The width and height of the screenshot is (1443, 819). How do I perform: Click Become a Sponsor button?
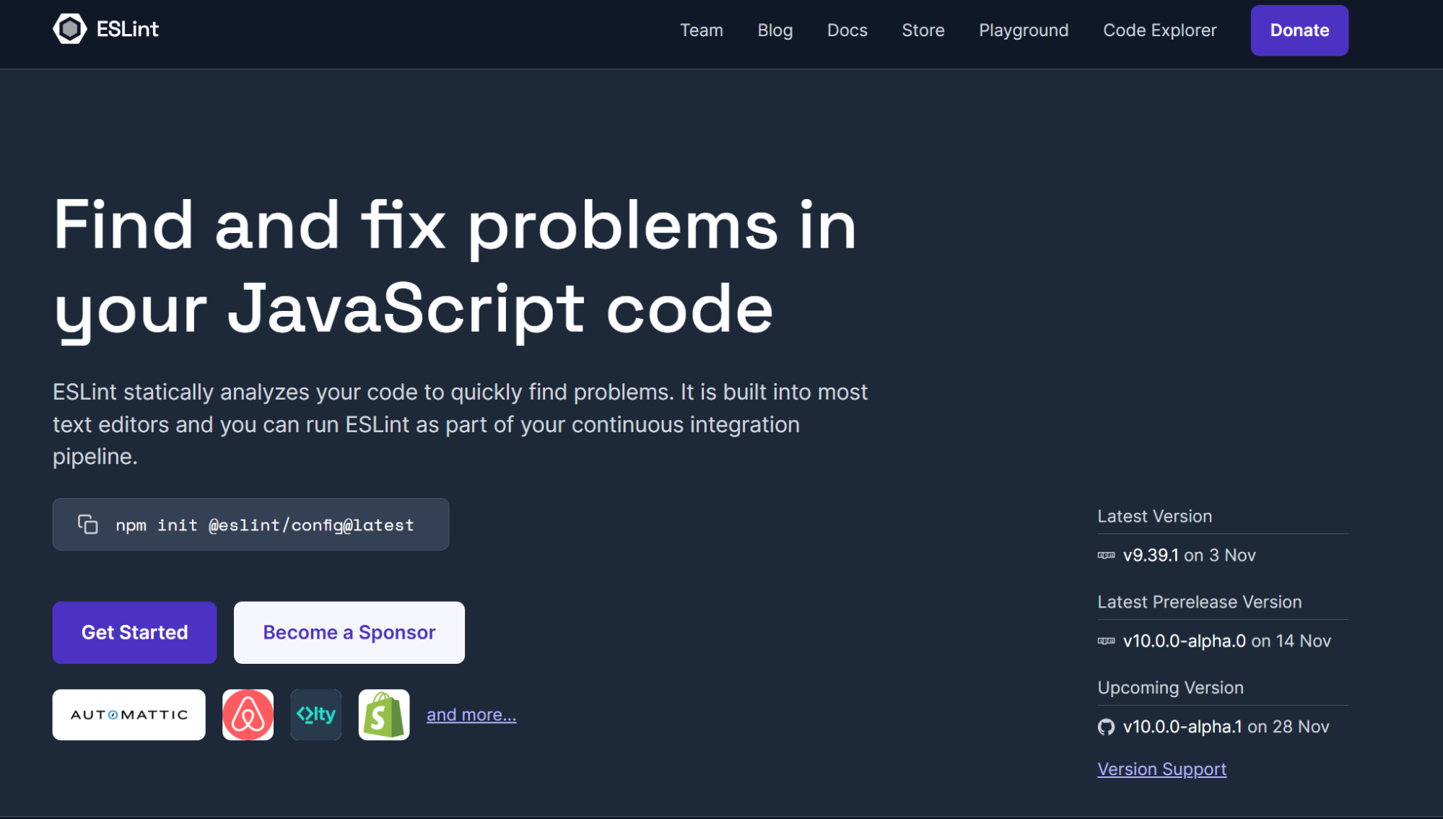349,632
